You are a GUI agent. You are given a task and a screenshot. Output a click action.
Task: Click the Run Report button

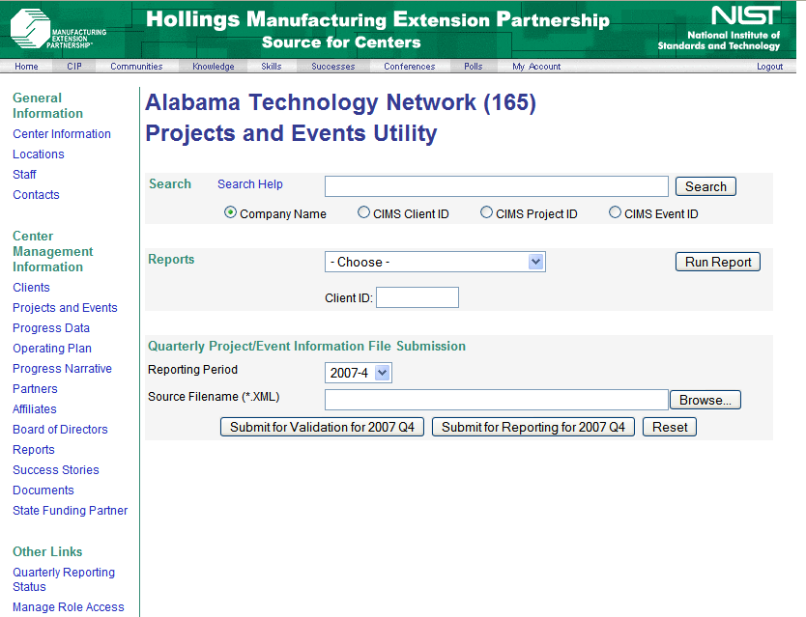(718, 262)
